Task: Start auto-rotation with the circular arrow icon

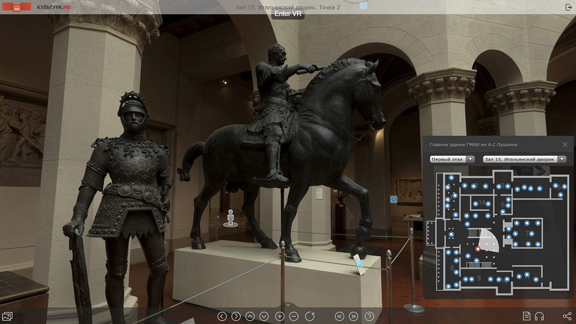Action: pyautogui.click(x=309, y=316)
